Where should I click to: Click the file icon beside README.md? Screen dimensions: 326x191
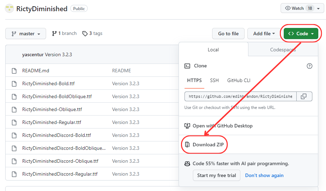14,71
